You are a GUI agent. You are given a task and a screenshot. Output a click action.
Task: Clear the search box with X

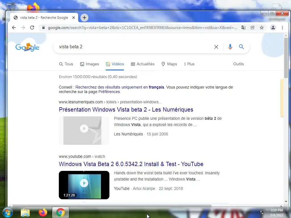[216, 47]
